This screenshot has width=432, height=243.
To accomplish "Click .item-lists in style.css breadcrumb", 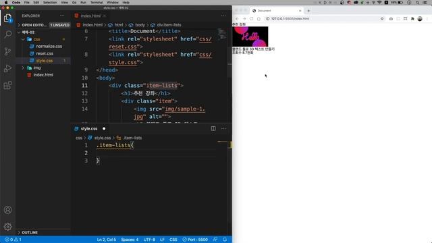I will coord(132,138).
